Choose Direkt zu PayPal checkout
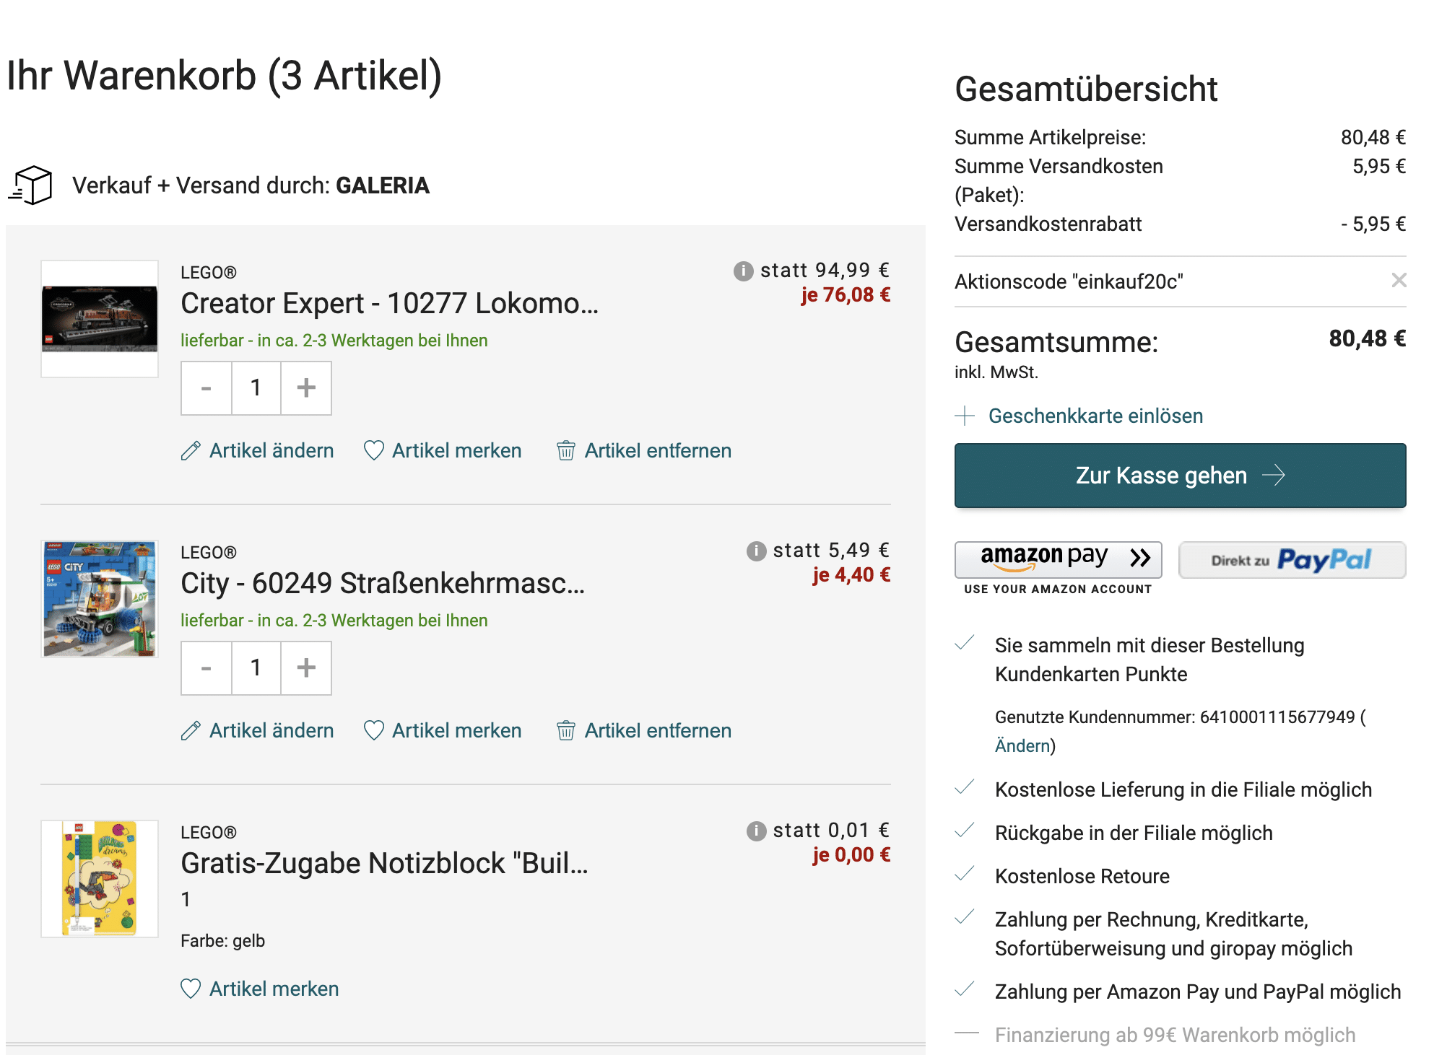Image resolution: width=1447 pixels, height=1055 pixels. [1292, 559]
